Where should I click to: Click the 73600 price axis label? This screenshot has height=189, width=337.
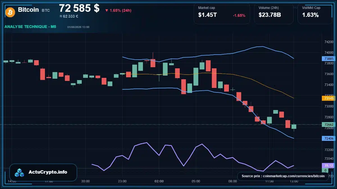coord(329,74)
